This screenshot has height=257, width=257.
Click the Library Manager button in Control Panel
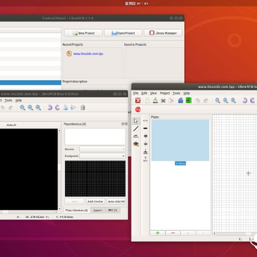pos(163,33)
